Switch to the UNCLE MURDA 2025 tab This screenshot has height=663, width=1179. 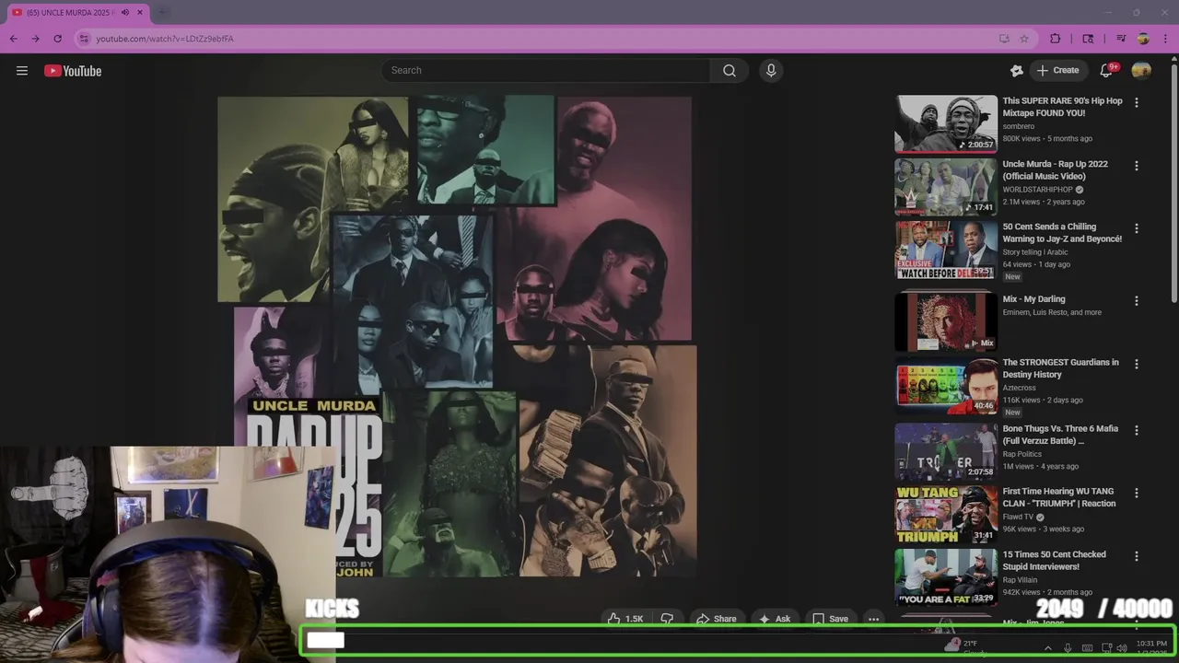click(x=78, y=13)
